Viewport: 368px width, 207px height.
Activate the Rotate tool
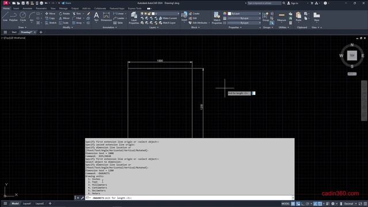tap(64, 14)
